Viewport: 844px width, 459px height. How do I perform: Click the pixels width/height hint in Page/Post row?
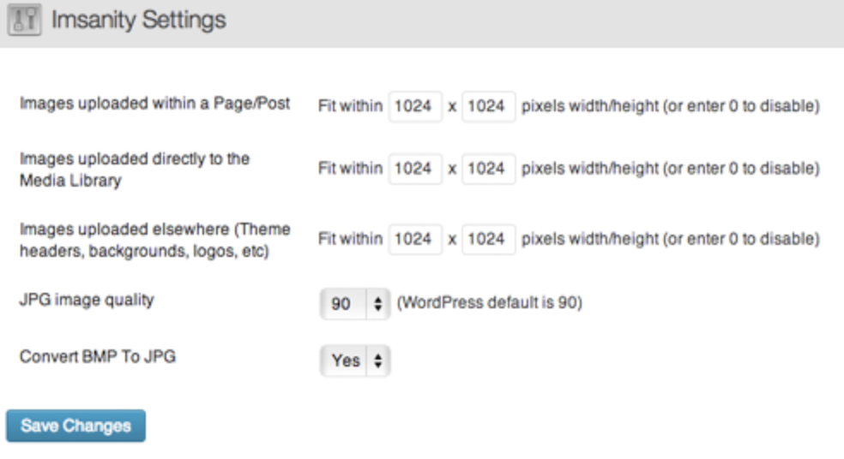(x=670, y=108)
